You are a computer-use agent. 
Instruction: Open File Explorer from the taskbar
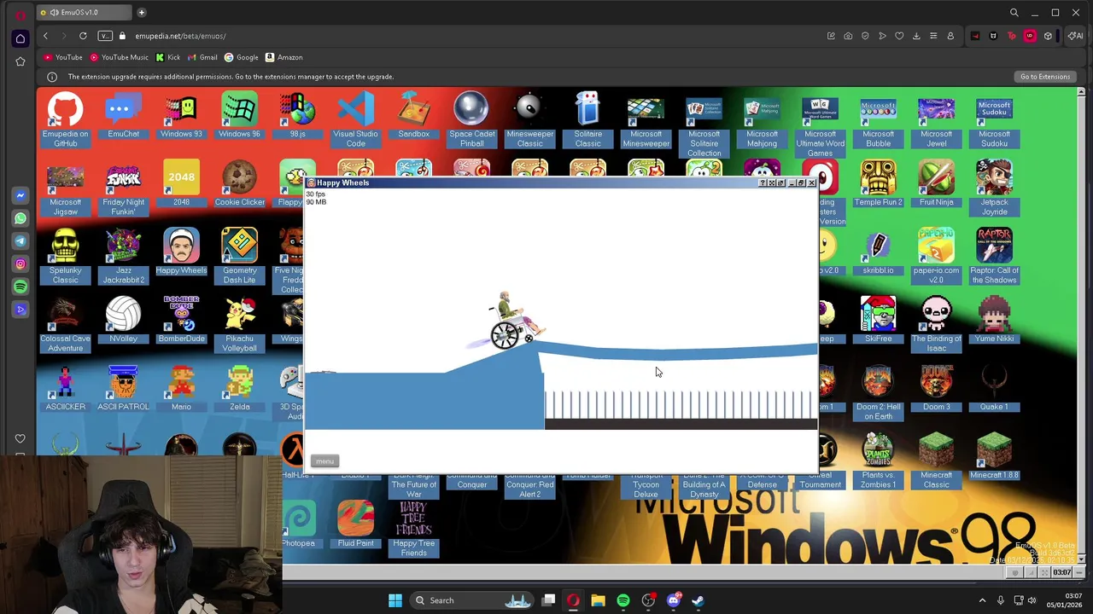pyautogui.click(x=598, y=600)
